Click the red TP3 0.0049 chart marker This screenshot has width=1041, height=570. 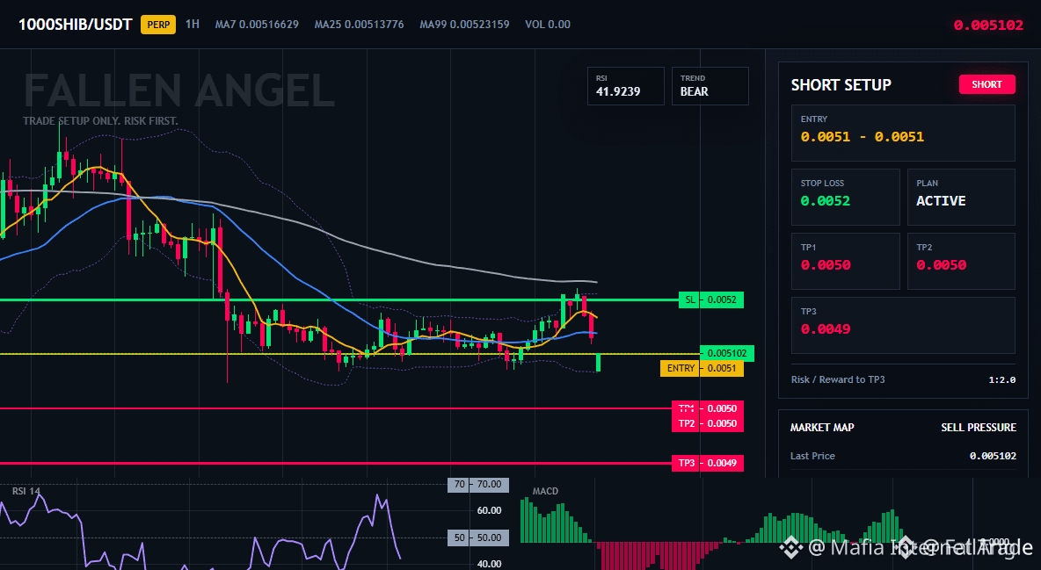[x=708, y=463]
